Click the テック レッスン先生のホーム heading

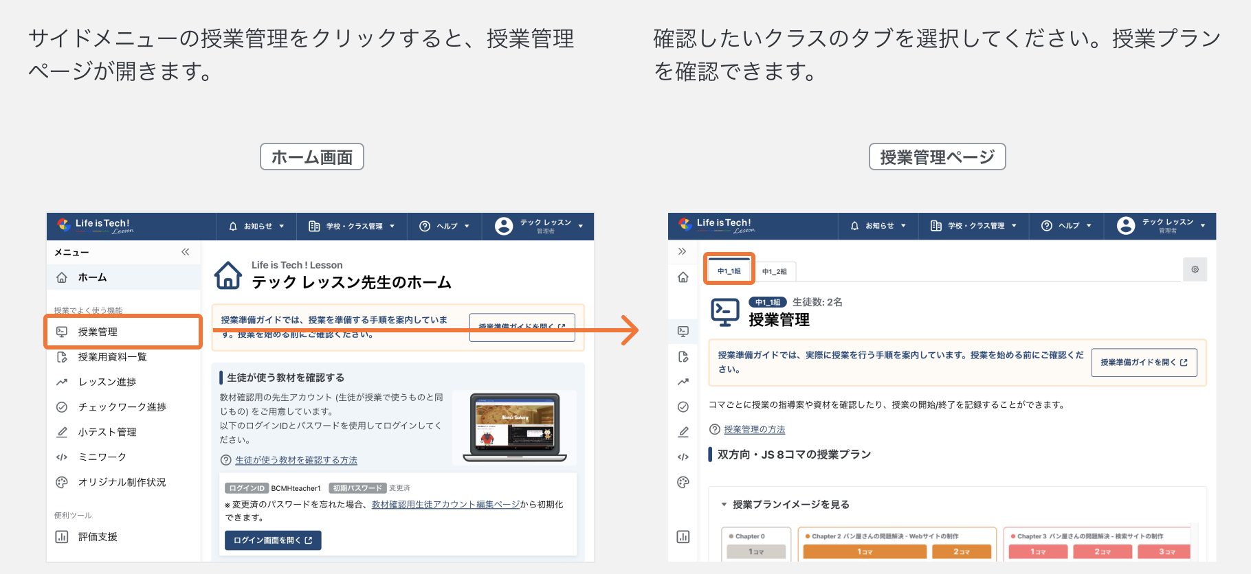click(351, 282)
